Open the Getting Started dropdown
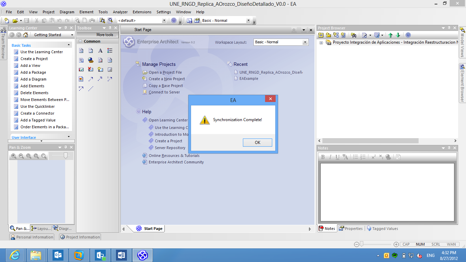 pyautogui.click(x=72, y=35)
